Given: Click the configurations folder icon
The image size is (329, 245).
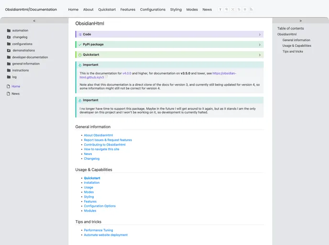Looking at the screenshot, I should tap(9, 44).
